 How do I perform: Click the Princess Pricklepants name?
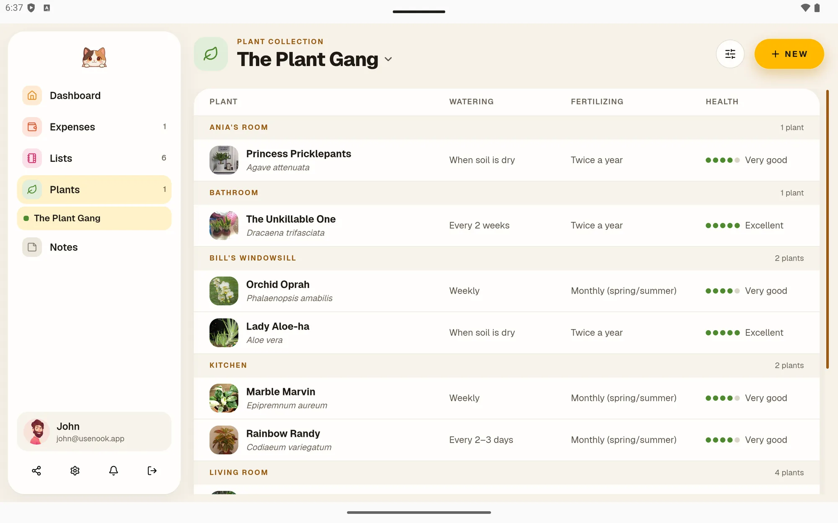299,154
